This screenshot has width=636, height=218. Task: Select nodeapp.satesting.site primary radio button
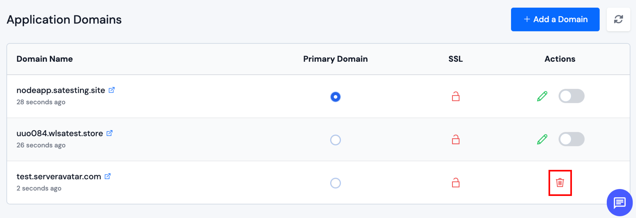pos(336,97)
